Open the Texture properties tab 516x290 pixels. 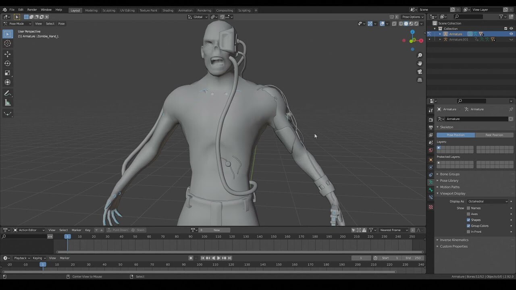coord(431,207)
